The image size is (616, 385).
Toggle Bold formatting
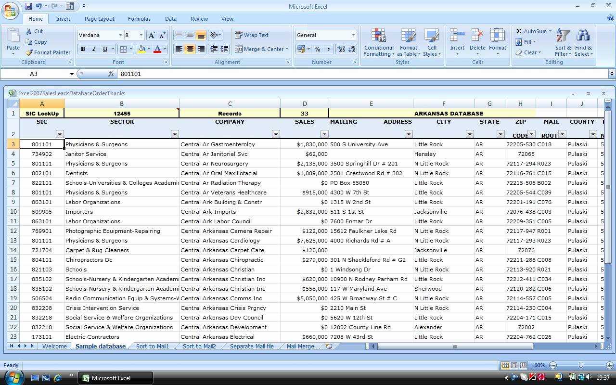[83, 49]
